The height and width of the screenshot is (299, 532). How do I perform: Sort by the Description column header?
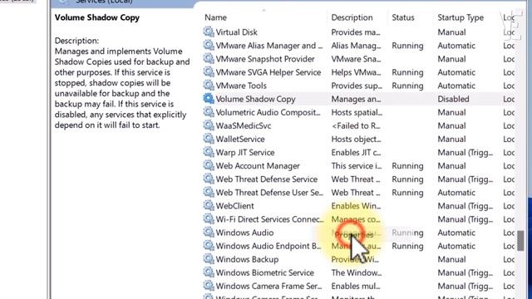352,17
